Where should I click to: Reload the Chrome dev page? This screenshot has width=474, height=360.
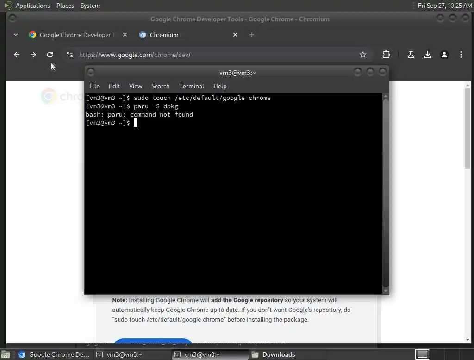pos(50,55)
